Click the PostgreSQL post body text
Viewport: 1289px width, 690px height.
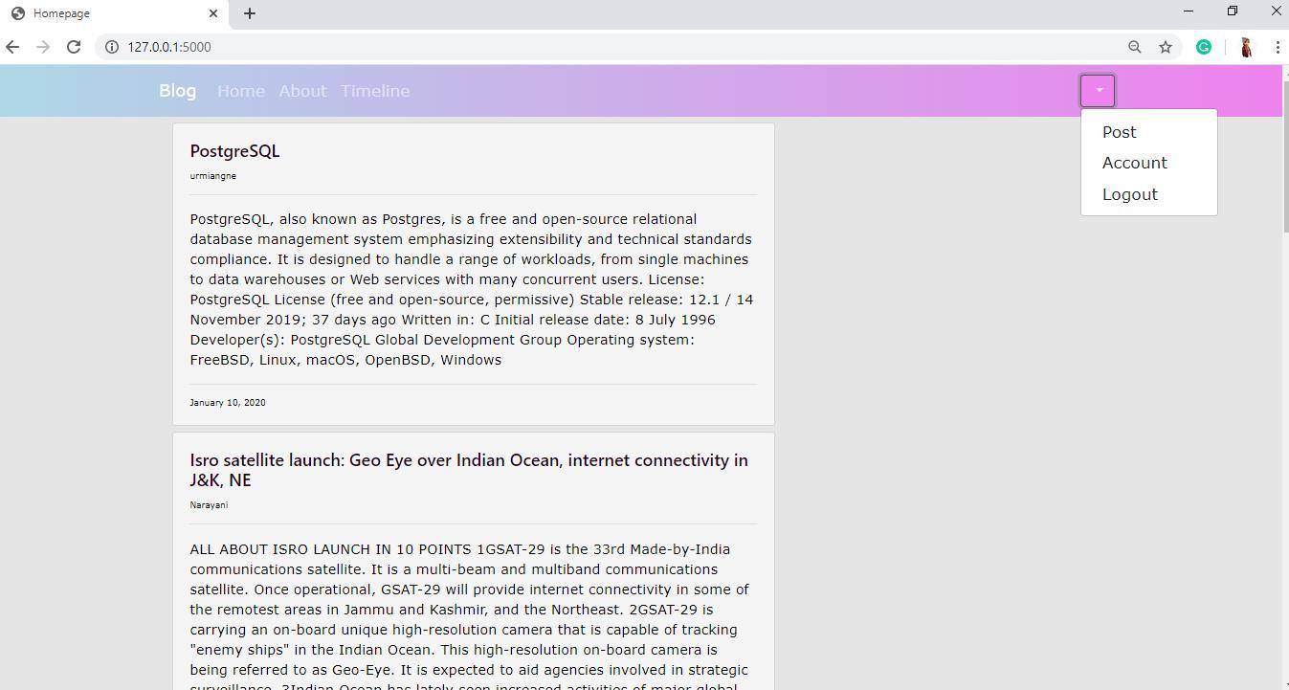[x=473, y=289]
